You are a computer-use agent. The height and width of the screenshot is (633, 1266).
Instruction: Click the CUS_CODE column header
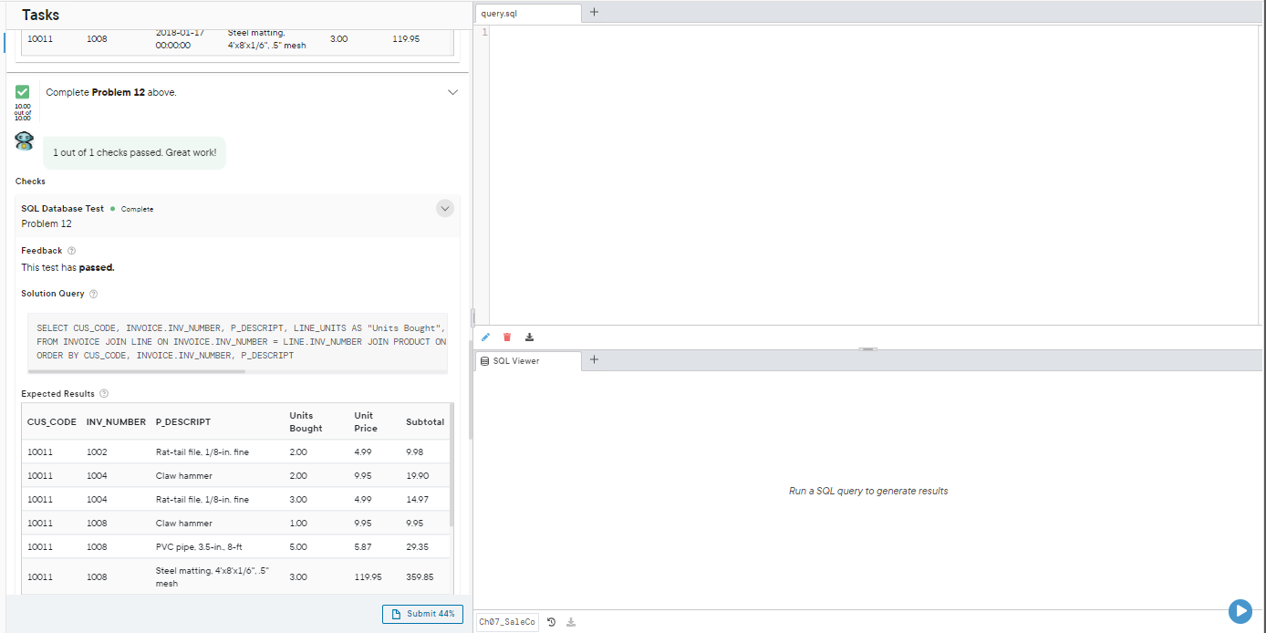click(x=52, y=422)
